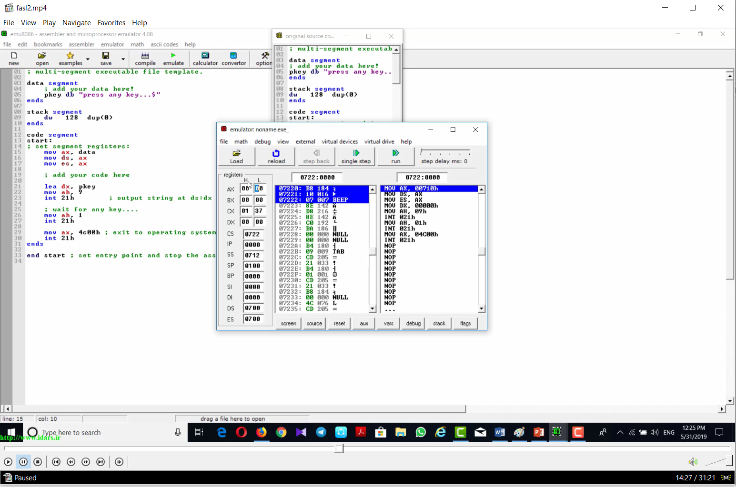Screen dimensions: 736x487
Task: Click scroll-down arrow of memory list
Action: click(373, 309)
